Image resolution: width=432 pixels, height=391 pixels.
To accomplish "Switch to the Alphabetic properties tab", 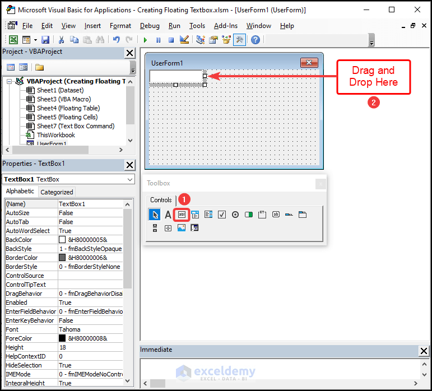I will (x=20, y=191).
